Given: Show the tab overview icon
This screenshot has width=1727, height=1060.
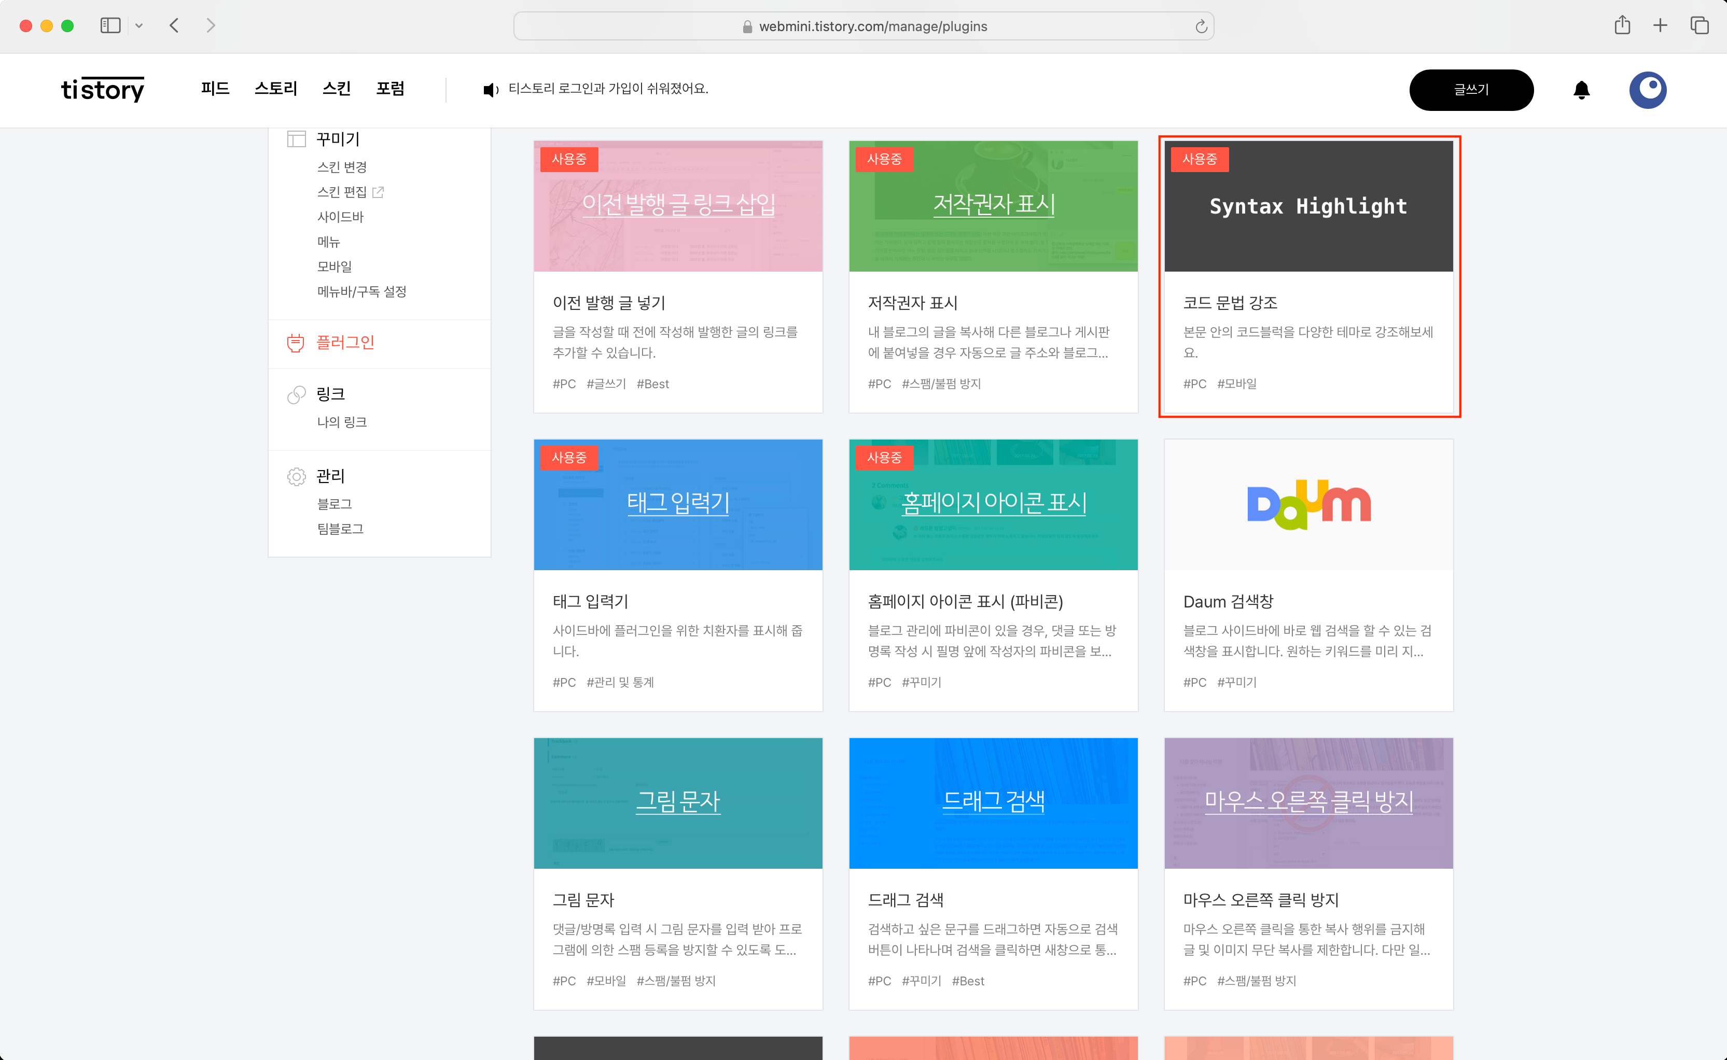Looking at the screenshot, I should pos(1699,26).
